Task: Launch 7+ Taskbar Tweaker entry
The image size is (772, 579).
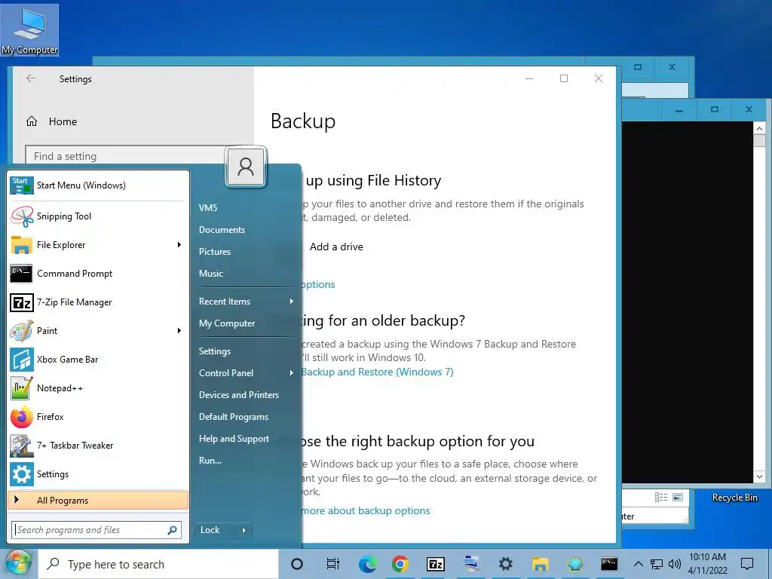Action: click(99, 445)
